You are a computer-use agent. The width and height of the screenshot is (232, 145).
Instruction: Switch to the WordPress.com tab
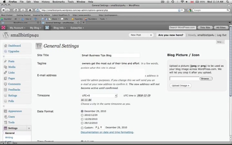pyautogui.click(x=20, y=22)
